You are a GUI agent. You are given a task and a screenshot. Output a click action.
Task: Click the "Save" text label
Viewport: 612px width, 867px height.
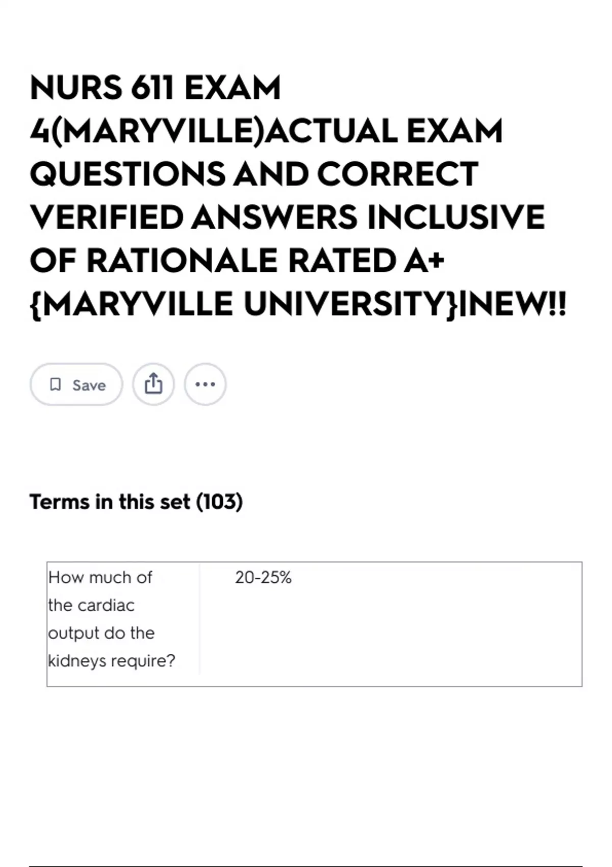pyautogui.click(x=89, y=385)
